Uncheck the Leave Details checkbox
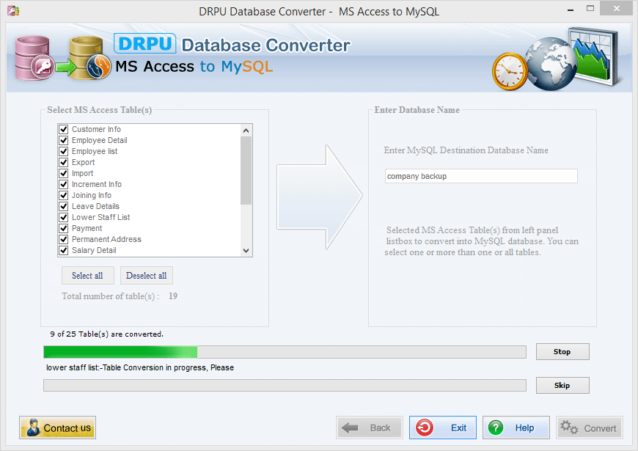 [x=64, y=206]
